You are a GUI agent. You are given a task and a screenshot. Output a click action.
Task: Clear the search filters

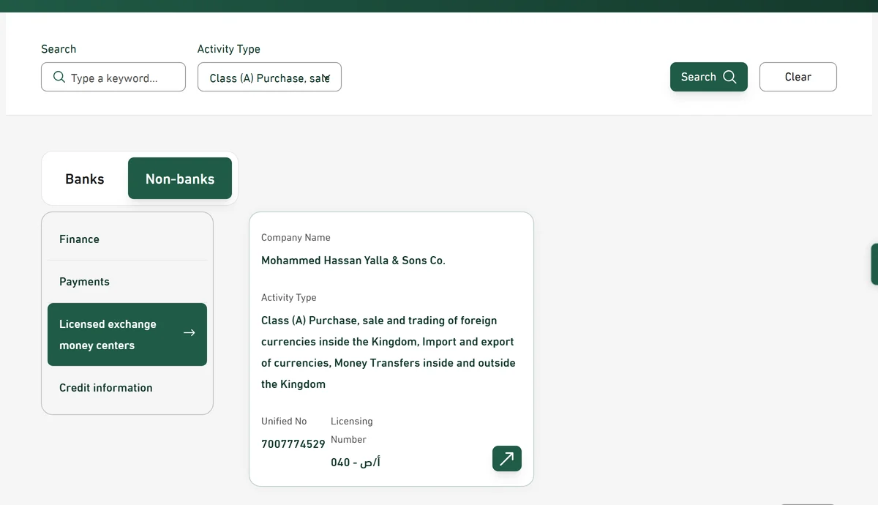tap(798, 77)
